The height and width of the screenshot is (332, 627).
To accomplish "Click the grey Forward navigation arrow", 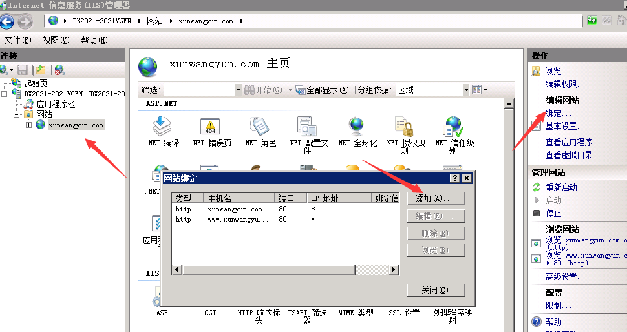I will [x=25, y=21].
